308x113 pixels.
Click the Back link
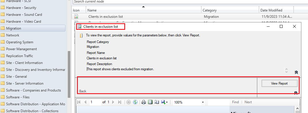coord(81,91)
